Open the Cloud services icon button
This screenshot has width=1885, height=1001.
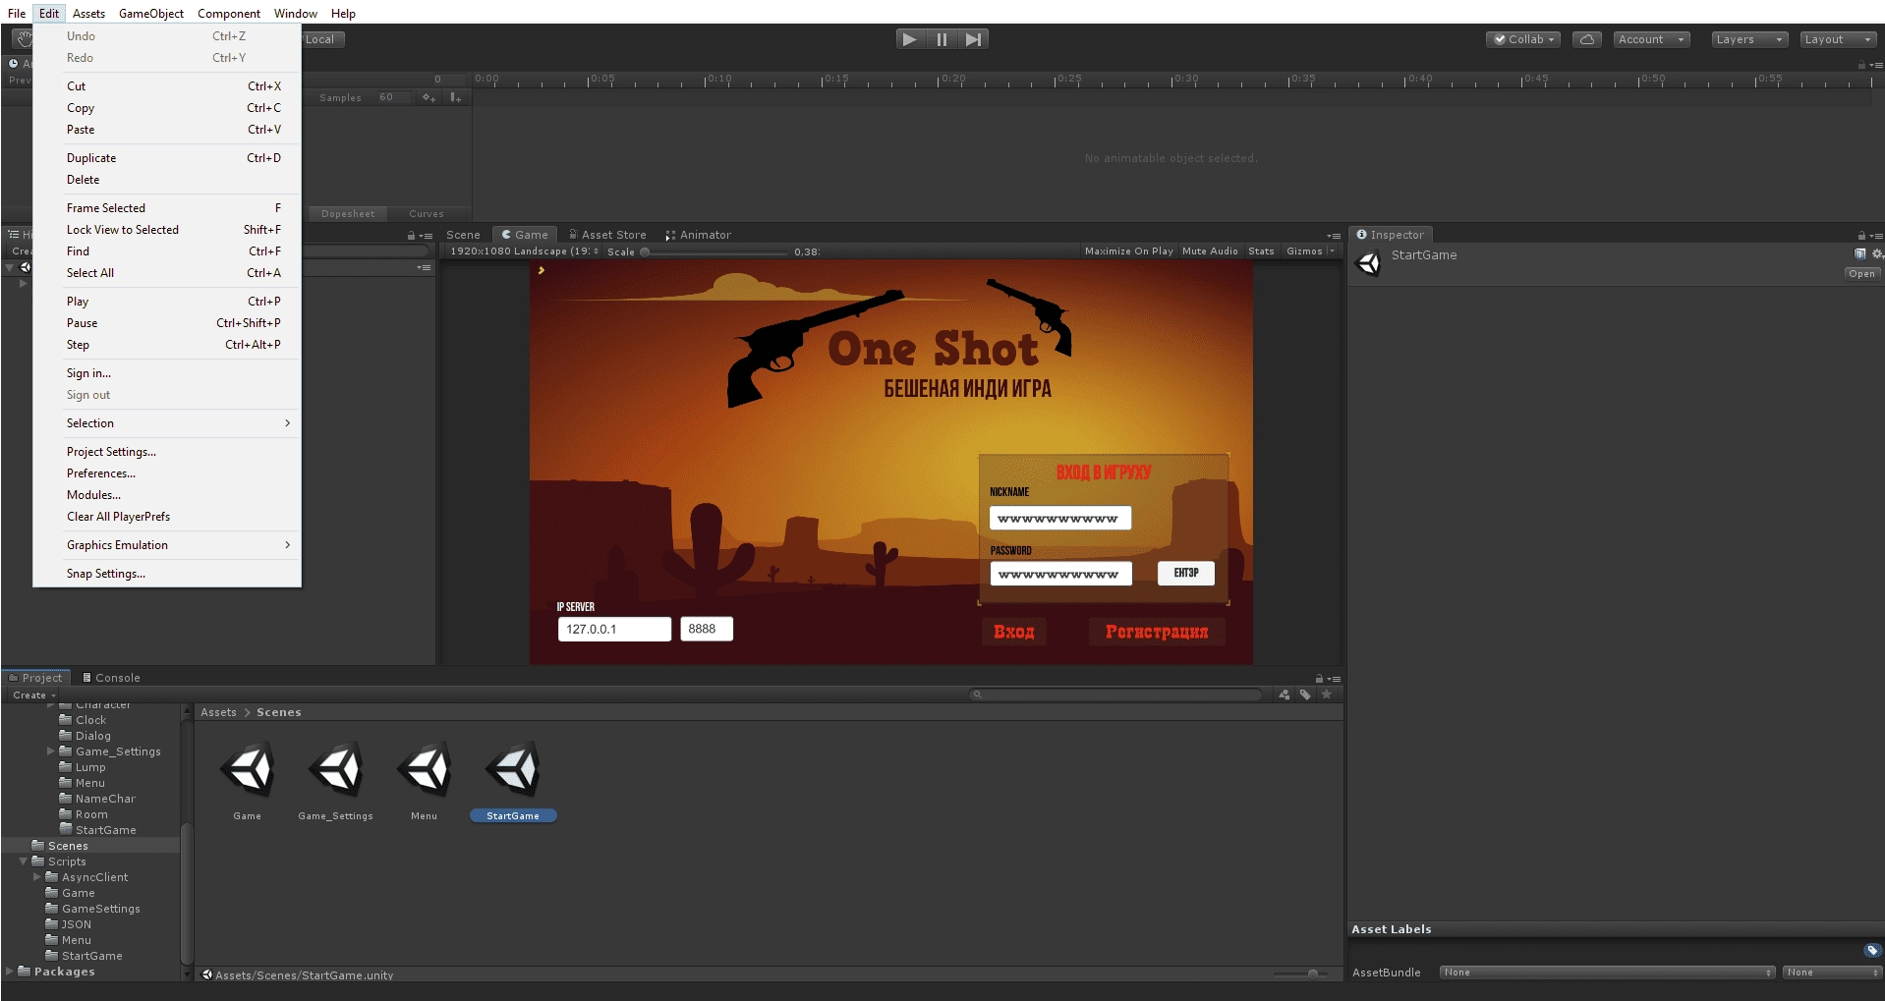point(1586,39)
